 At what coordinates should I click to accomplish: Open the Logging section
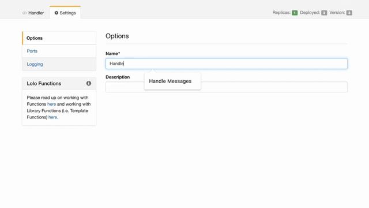coord(59,64)
